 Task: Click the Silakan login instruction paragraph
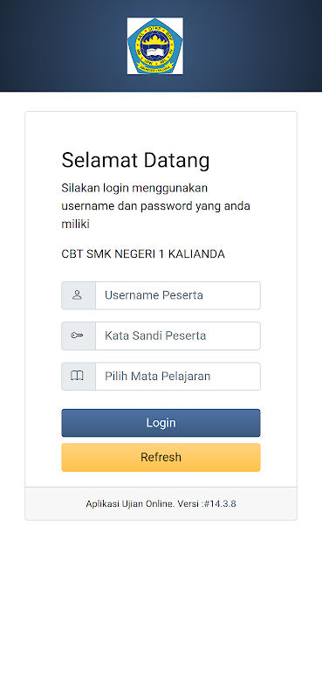[x=156, y=206]
